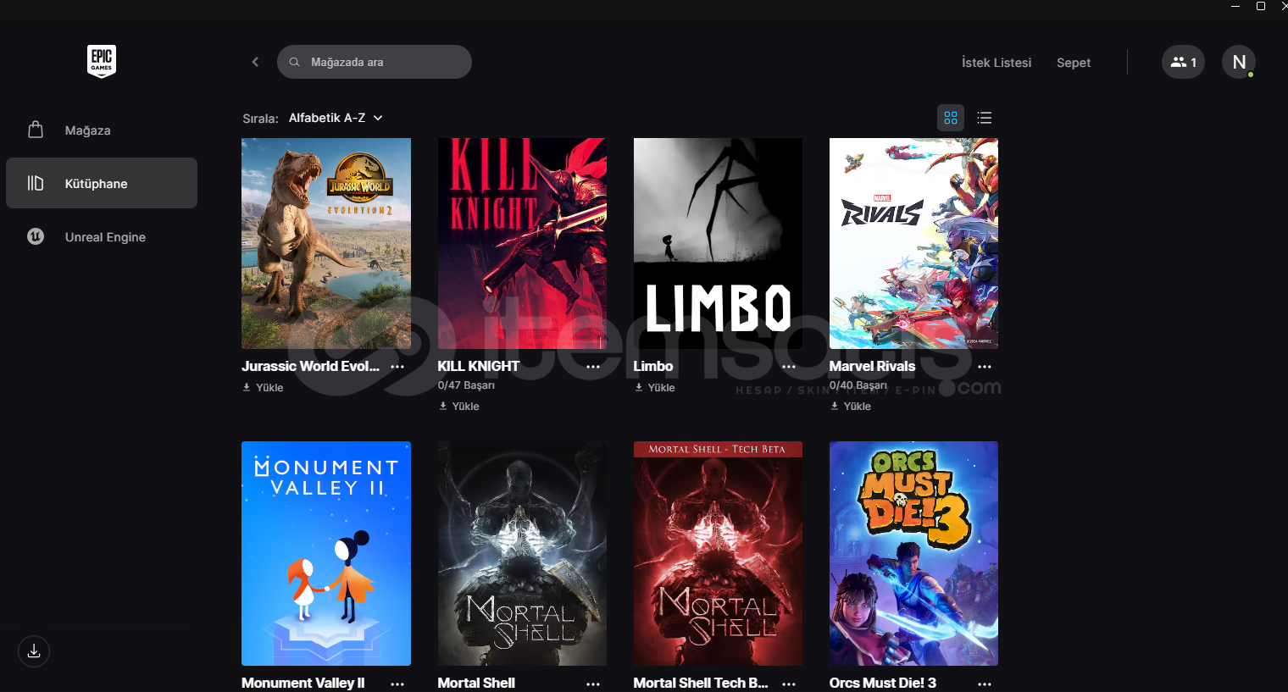Open Mortal Shell cover art
The image size is (1288, 692).
[522, 553]
